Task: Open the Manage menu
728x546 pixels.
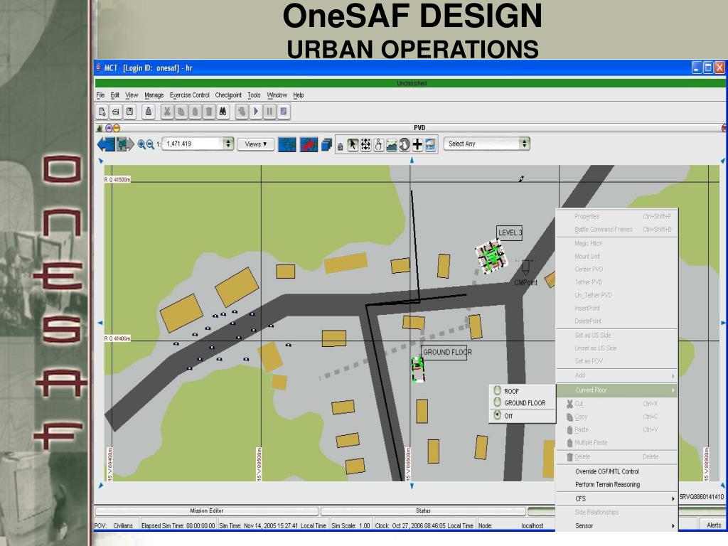Action: [x=154, y=95]
